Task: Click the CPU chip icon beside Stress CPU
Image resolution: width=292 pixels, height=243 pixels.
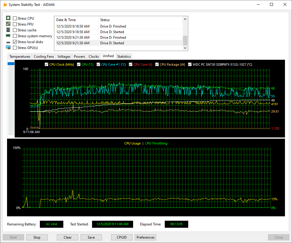Action: click(x=8, y=18)
